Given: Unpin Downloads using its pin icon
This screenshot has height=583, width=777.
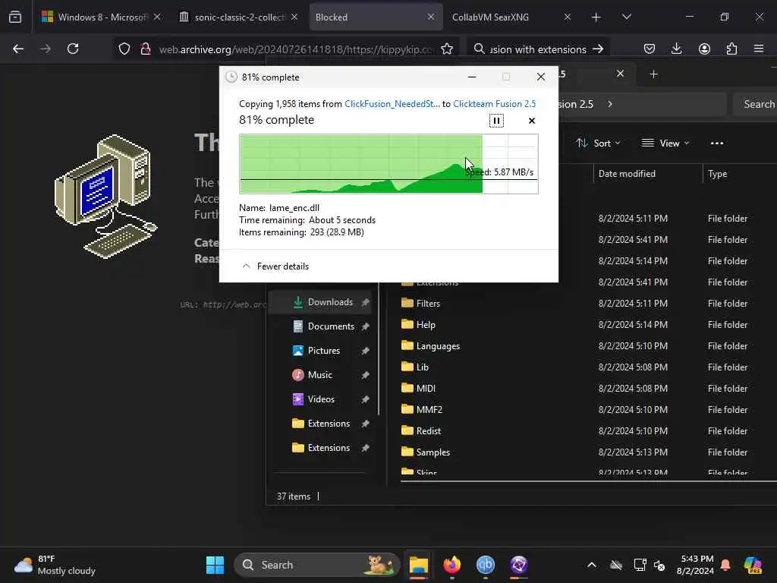Looking at the screenshot, I should (365, 302).
